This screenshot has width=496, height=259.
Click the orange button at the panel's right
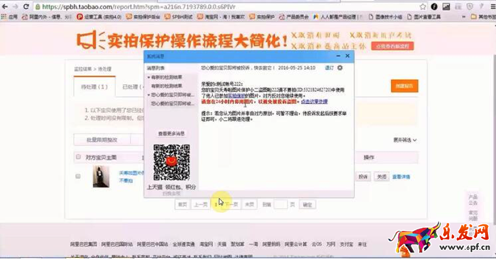404,86
